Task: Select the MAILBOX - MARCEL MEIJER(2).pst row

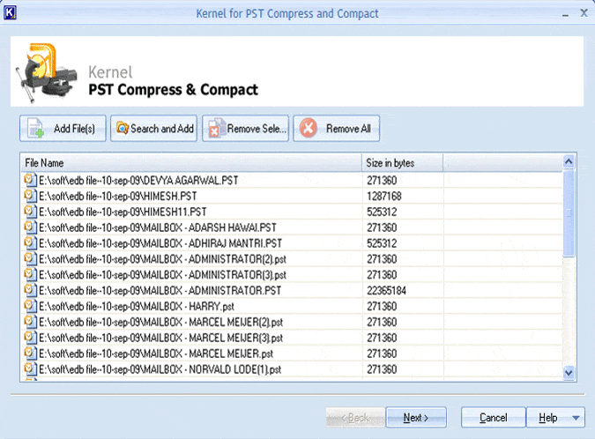Action: click(x=292, y=322)
